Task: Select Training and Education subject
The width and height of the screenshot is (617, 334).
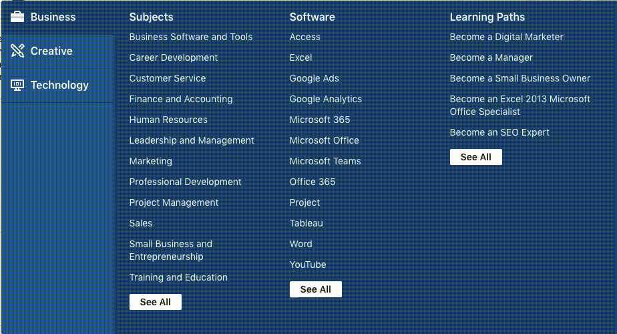Action: click(x=179, y=277)
